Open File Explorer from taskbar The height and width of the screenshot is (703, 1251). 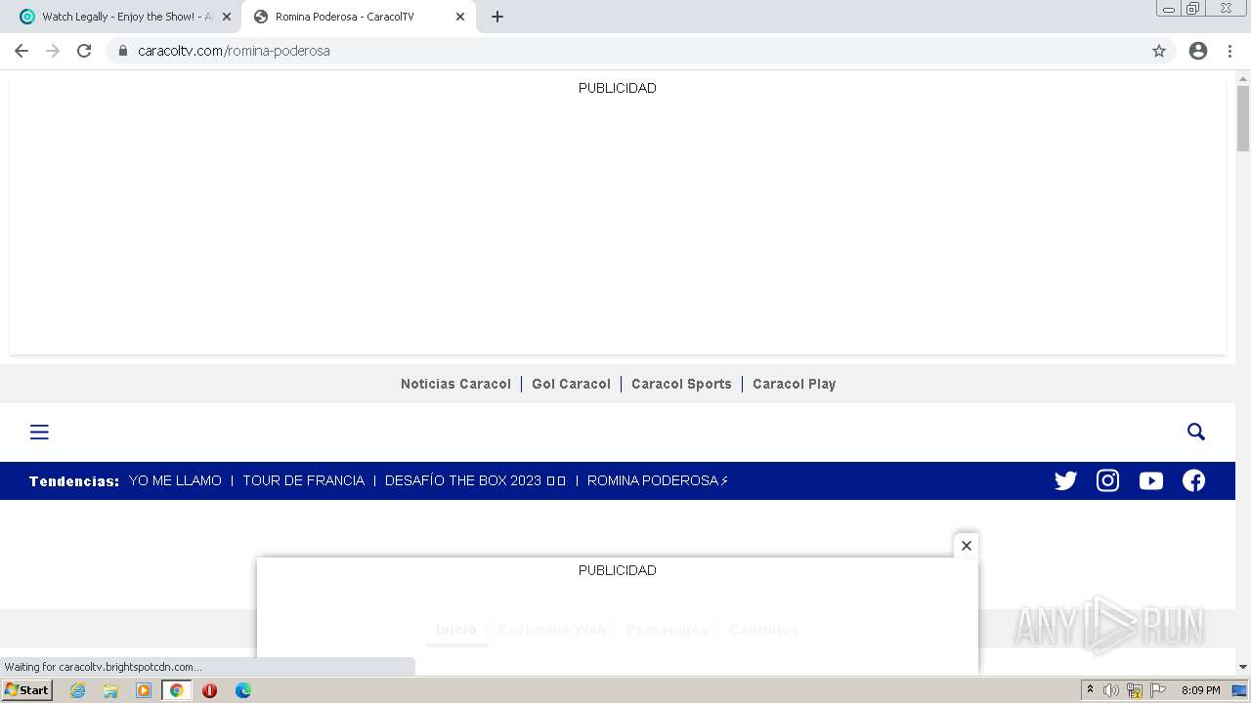(110, 690)
